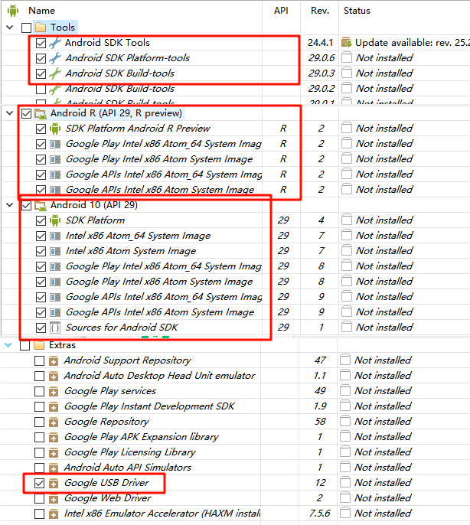Uncheck the Android 10 (API 29) group checkbox
This screenshot has height=525, width=470.
(27, 205)
